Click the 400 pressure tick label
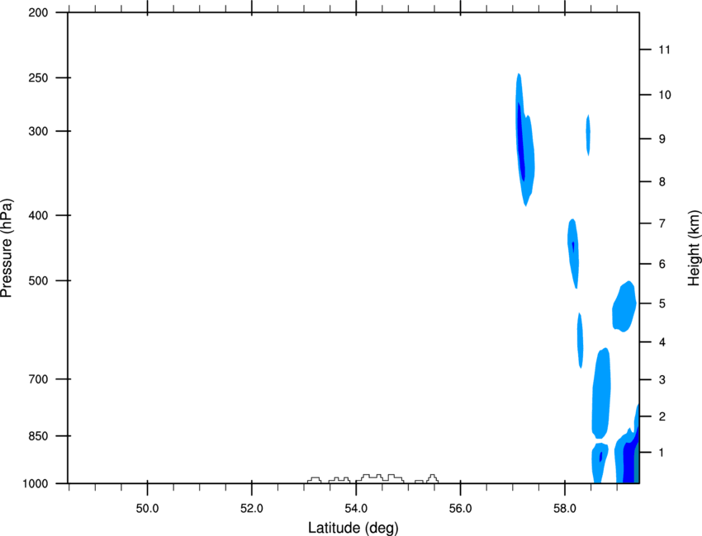Screen dimensions: 702x536 click(x=38, y=215)
